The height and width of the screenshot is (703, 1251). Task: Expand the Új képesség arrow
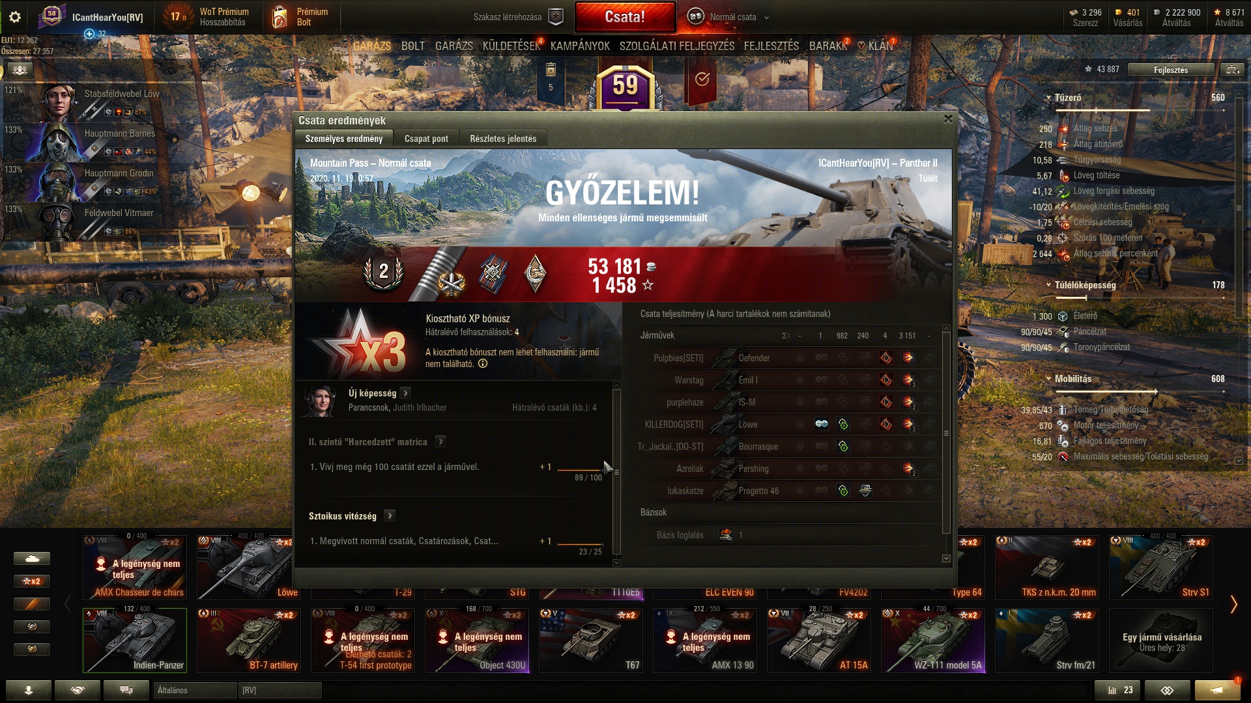coord(405,393)
